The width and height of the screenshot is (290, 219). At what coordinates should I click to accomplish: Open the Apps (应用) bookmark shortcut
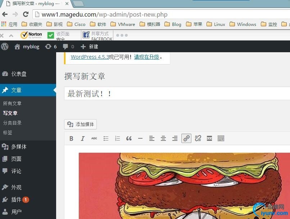click(9, 24)
